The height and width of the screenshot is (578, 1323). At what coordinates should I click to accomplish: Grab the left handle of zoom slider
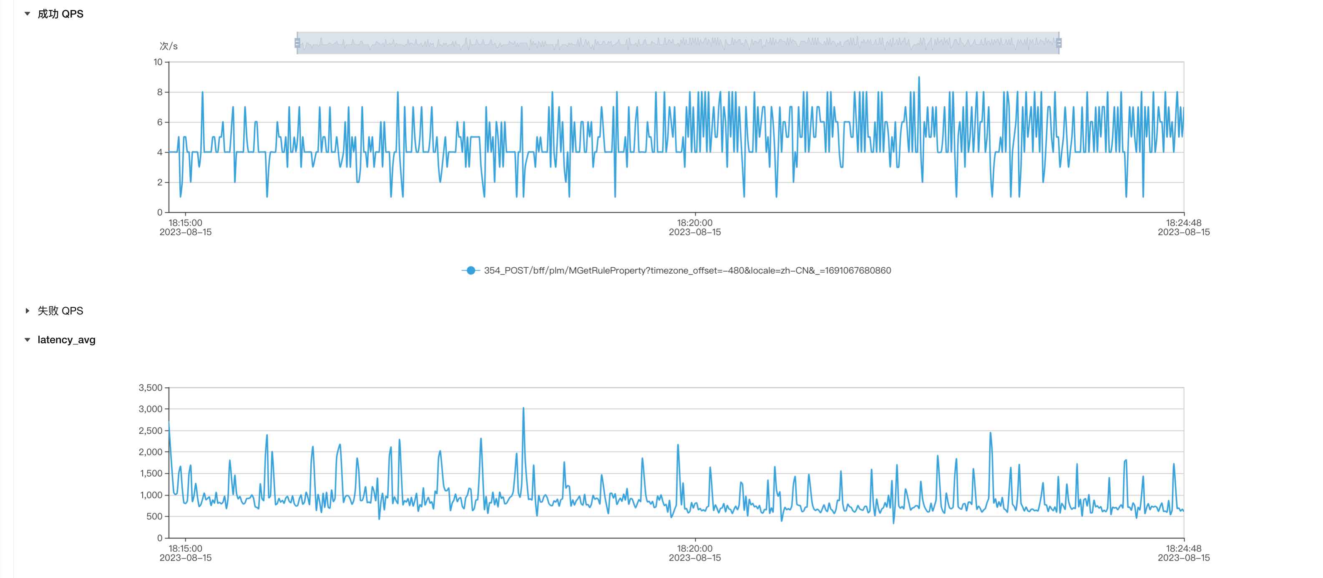tap(297, 43)
